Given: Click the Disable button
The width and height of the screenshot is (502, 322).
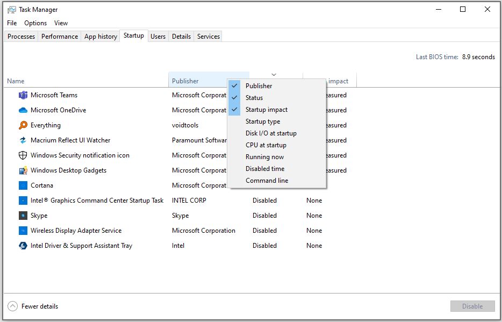Looking at the screenshot, I should coord(472,306).
